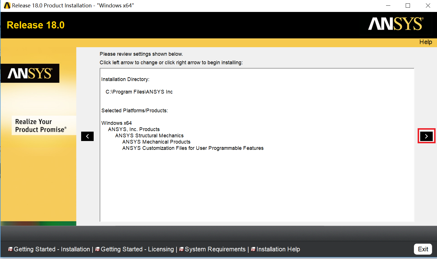Click the 'Selected Platforms/Products:' label
Viewport: 437px width, 259px height.
135,111
